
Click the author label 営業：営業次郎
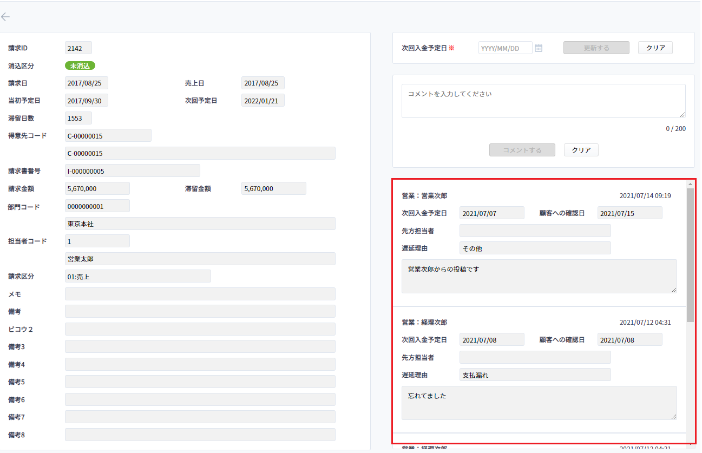click(424, 196)
